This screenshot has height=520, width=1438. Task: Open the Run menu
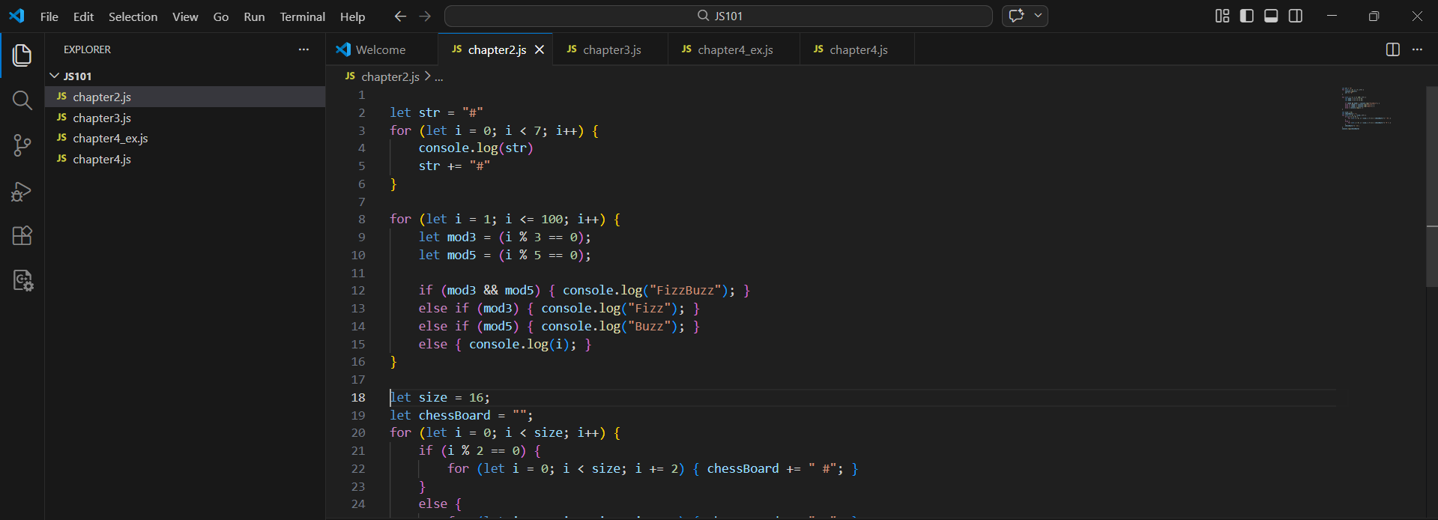click(x=254, y=16)
